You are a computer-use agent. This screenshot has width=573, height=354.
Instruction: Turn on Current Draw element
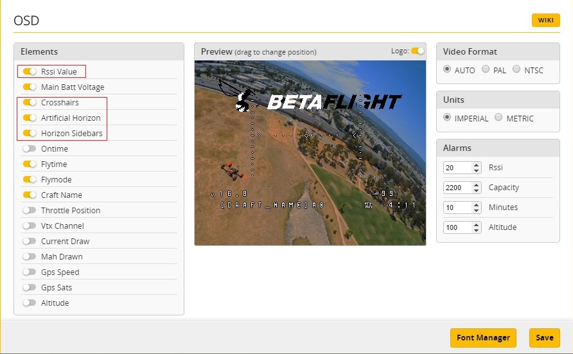pyautogui.click(x=30, y=241)
